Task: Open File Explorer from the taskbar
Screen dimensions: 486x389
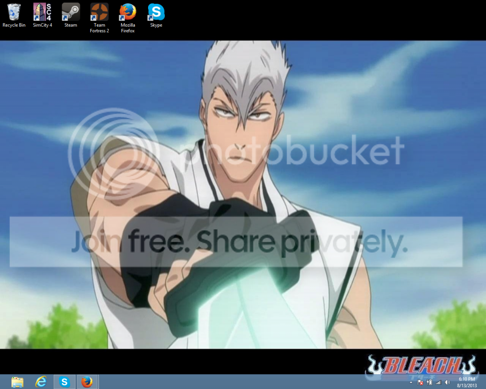Action: coord(18,382)
